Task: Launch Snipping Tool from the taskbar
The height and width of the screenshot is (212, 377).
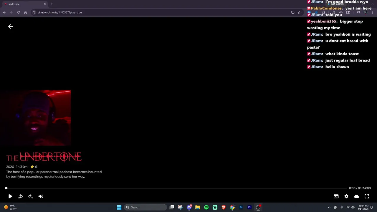Action: pos(180,207)
